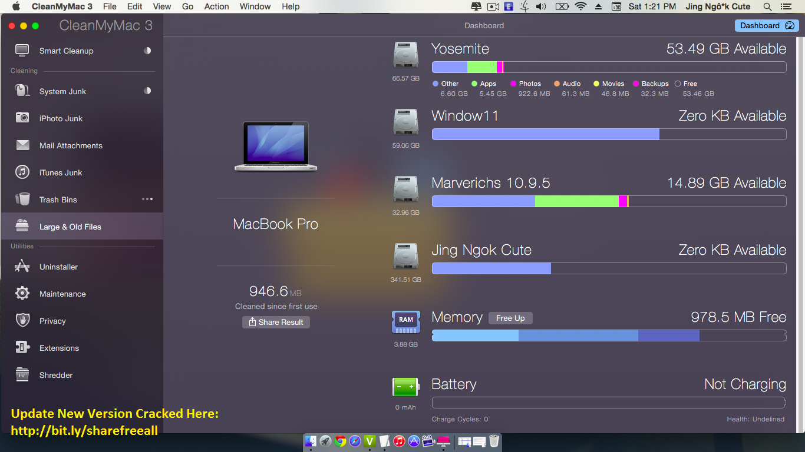Open the Uninstaller utility
Screen dimensions: 805x452
59,267
